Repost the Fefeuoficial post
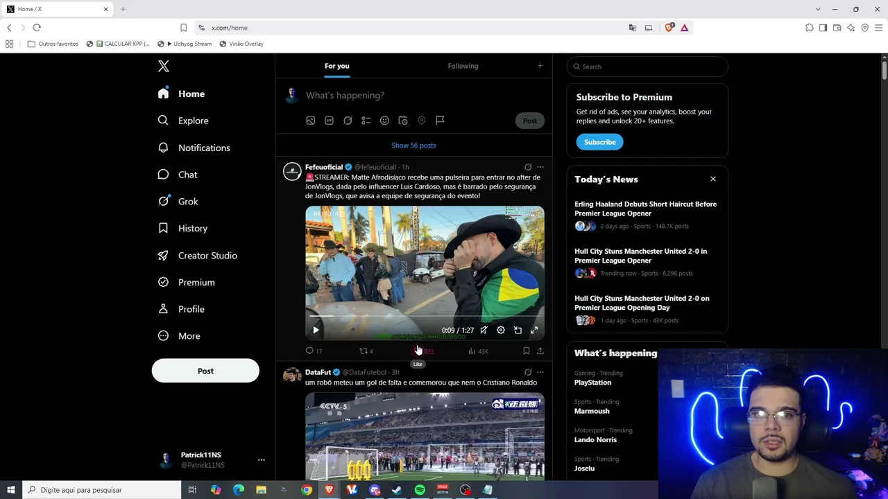The width and height of the screenshot is (888, 499). click(366, 351)
